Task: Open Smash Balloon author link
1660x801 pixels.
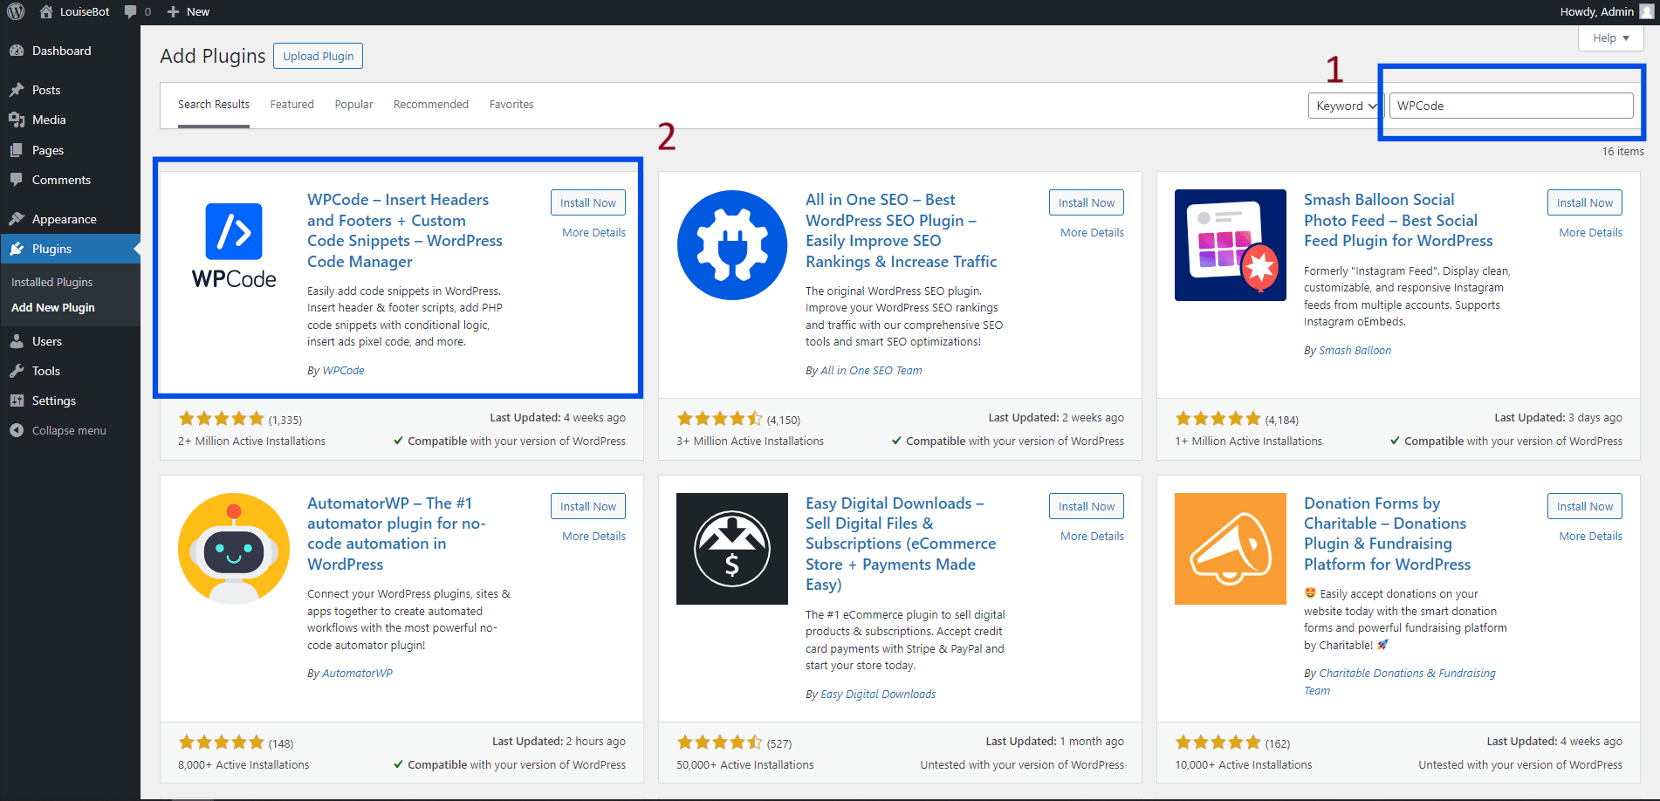Action: (1355, 351)
